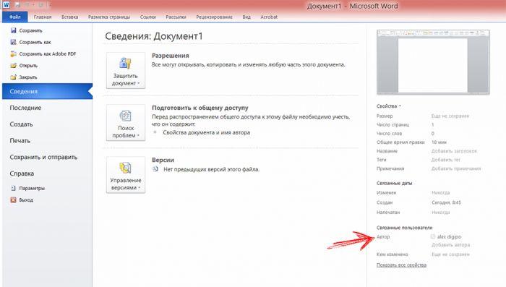This screenshot has height=287, width=506.
Task: Click the Управление версиями versions icon
Action: (125, 168)
